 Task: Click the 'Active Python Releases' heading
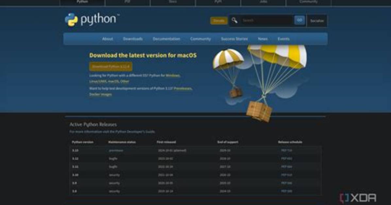[93, 124]
